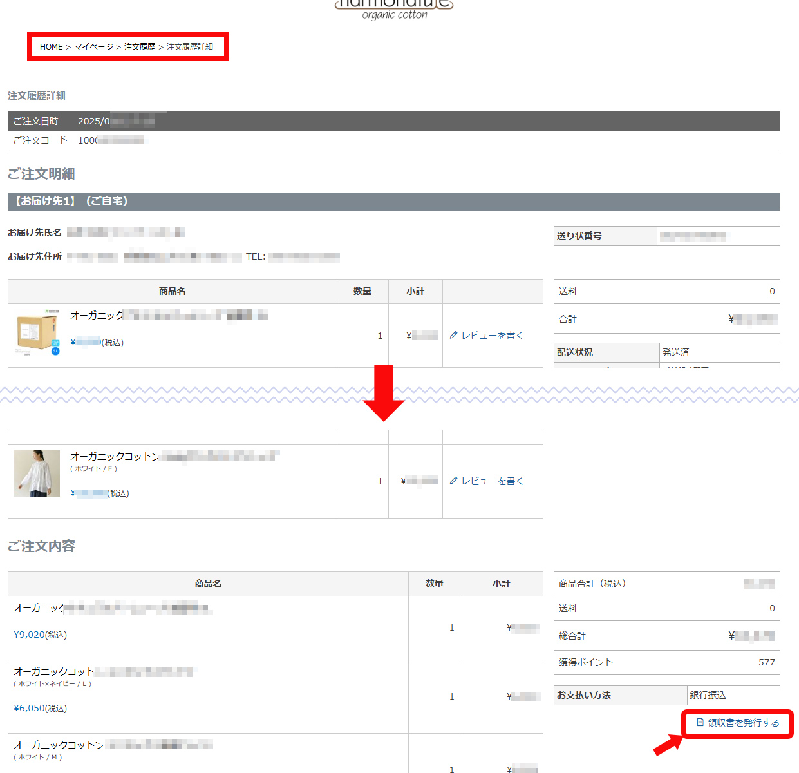Open the product name beside the box thumbnail
This screenshot has width=799, height=773.
click(169, 315)
